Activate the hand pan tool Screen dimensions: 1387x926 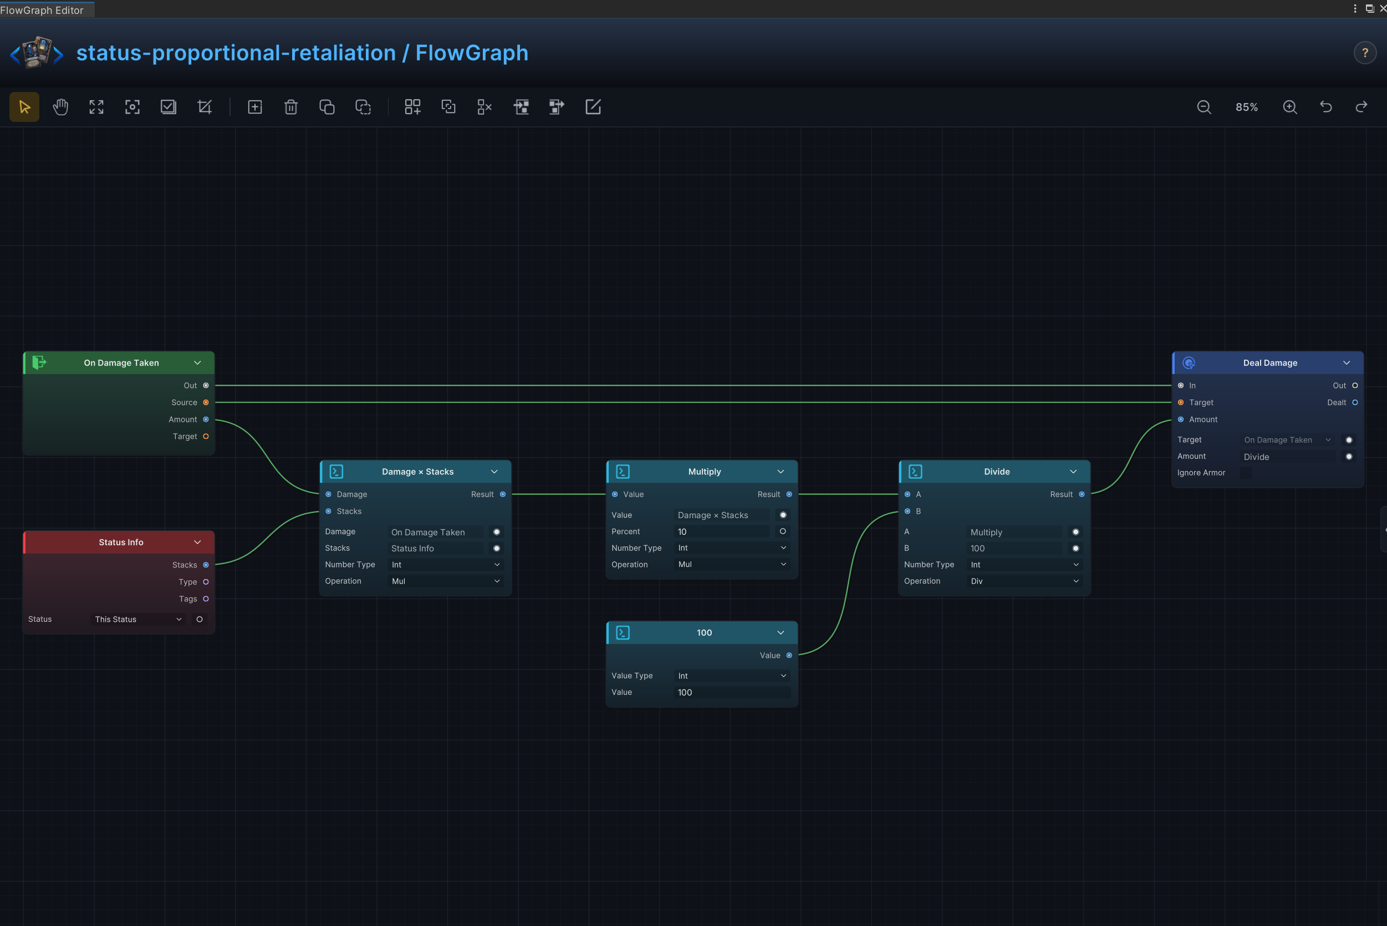click(x=60, y=107)
